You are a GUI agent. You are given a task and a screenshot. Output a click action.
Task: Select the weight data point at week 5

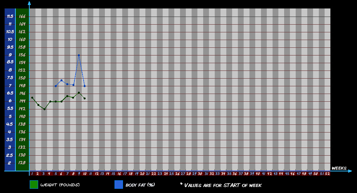tap(56, 101)
